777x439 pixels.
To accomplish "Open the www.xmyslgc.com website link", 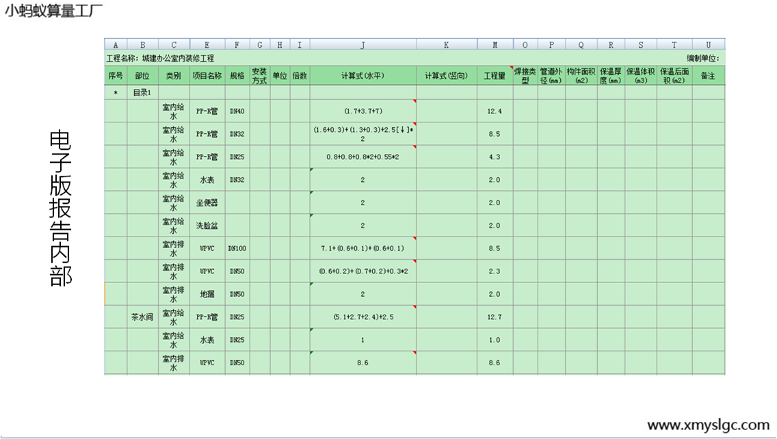I will click(708, 425).
